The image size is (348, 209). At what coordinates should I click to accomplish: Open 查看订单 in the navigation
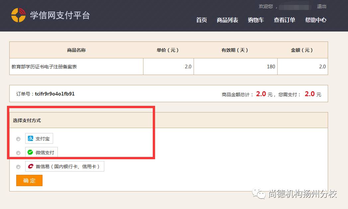point(284,20)
